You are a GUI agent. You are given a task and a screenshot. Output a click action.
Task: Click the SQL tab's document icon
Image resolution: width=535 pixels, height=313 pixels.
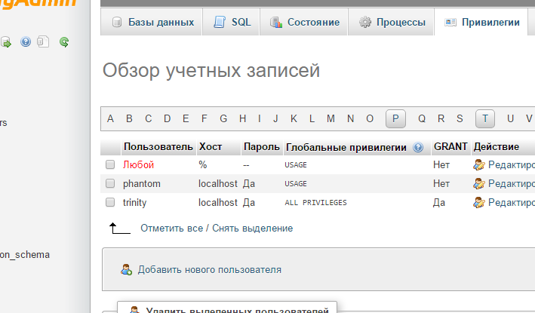[220, 22]
